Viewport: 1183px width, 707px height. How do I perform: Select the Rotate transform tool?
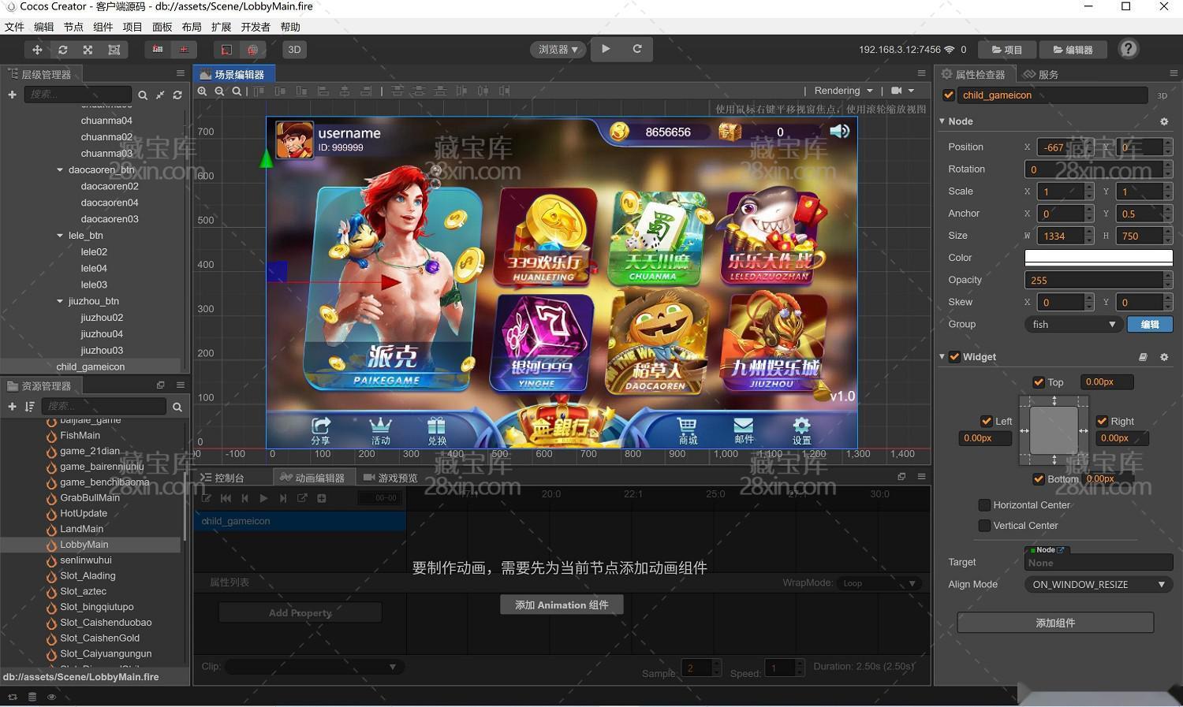62,50
